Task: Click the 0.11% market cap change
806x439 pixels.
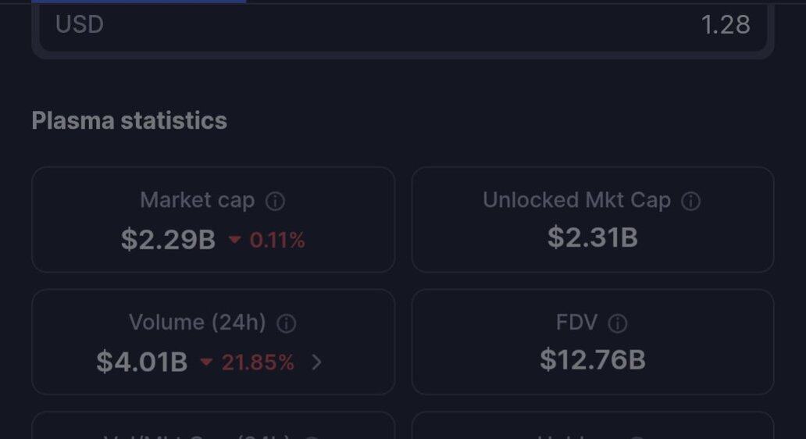Action: (x=277, y=240)
